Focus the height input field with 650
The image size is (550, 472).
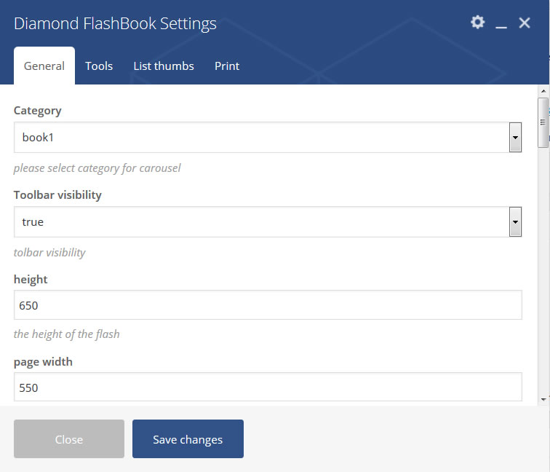pos(268,305)
